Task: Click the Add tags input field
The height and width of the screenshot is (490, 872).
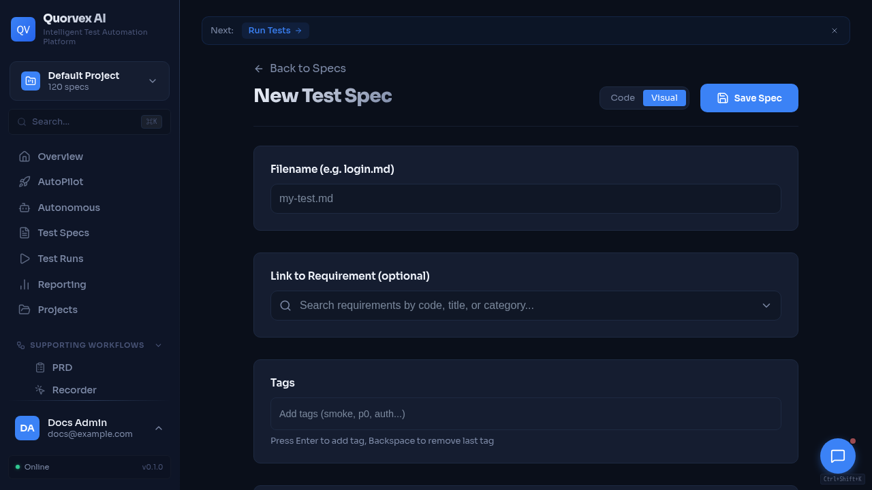Action: [526, 414]
